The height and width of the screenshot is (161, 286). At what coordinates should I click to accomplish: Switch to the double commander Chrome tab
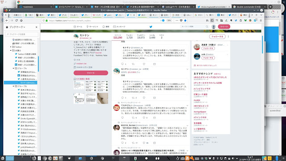click(x=249, y=7)
